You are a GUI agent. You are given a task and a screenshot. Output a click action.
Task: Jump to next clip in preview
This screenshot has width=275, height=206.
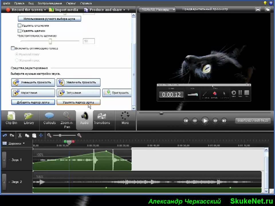[x=224, y=121]
